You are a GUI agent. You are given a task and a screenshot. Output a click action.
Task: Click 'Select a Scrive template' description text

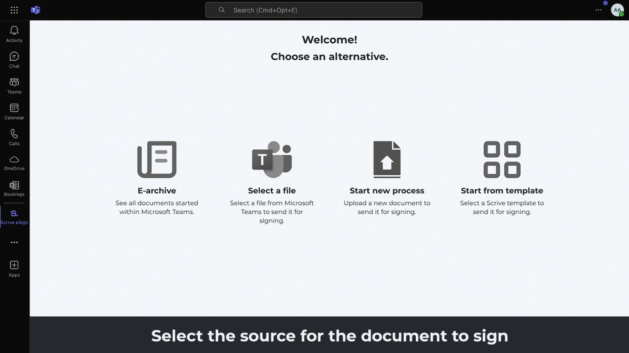502,207
